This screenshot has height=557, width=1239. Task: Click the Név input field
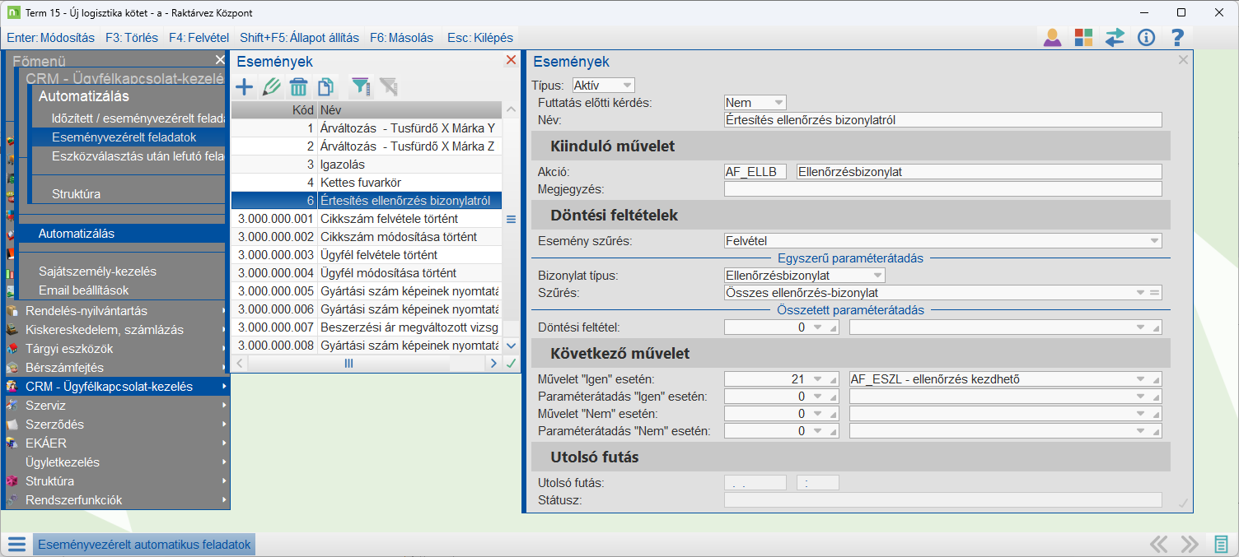point(943,120)
